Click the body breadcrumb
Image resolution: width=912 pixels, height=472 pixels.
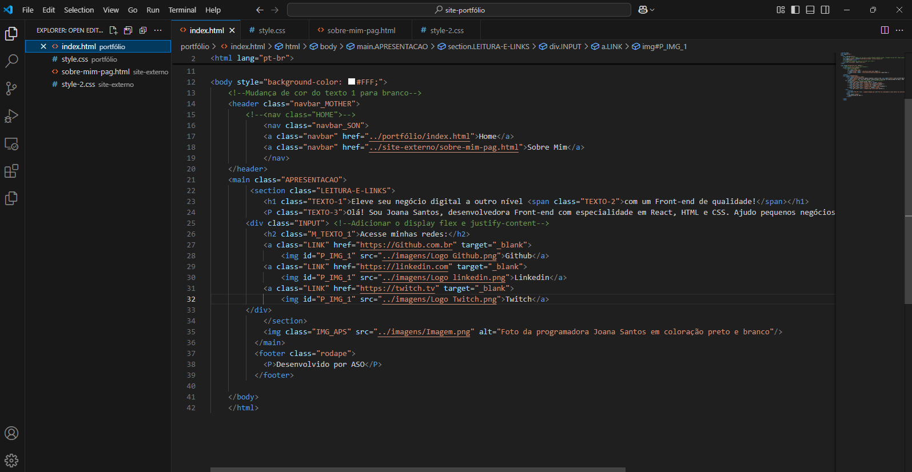pyautogui.click(x=324, y=46)
